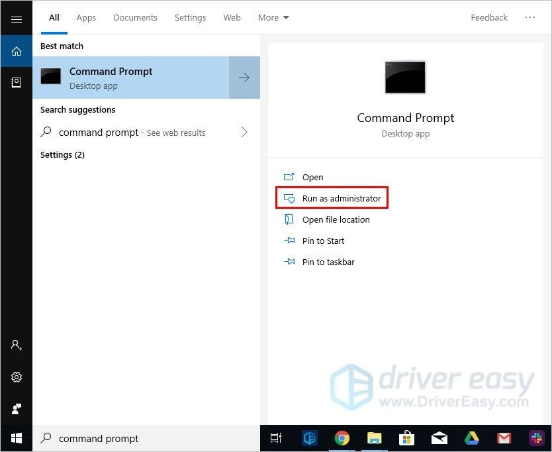Switch to the Settings tab

point(190,18)
